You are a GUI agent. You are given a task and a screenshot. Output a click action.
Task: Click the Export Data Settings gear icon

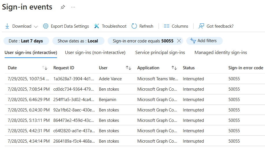46,26
